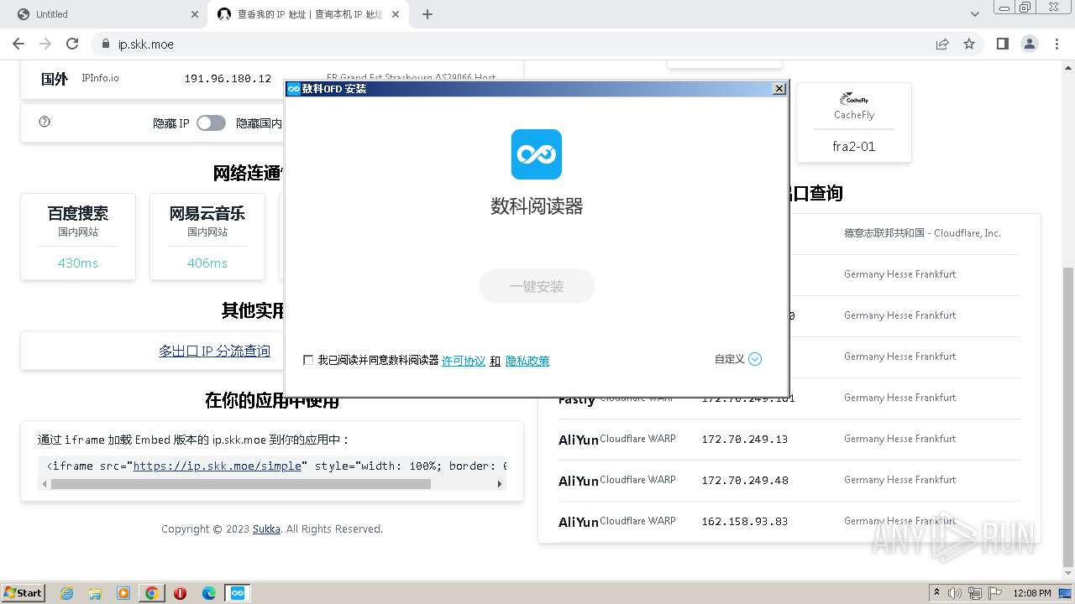This screenshot has height=604, width=1075.
Task: Open Opera browser from taskbar
Action: 180,593
